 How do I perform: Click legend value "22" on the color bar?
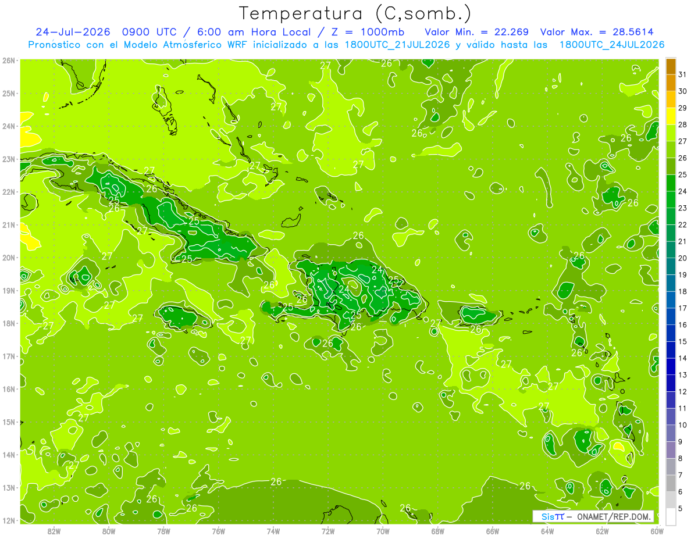682,224
